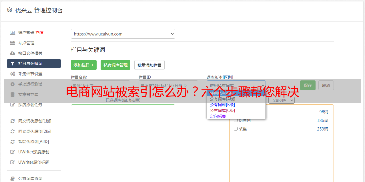This screenshot has width=365, height=182.
Task: Select 定向采集 option from the list
Action: coord(218,116)
